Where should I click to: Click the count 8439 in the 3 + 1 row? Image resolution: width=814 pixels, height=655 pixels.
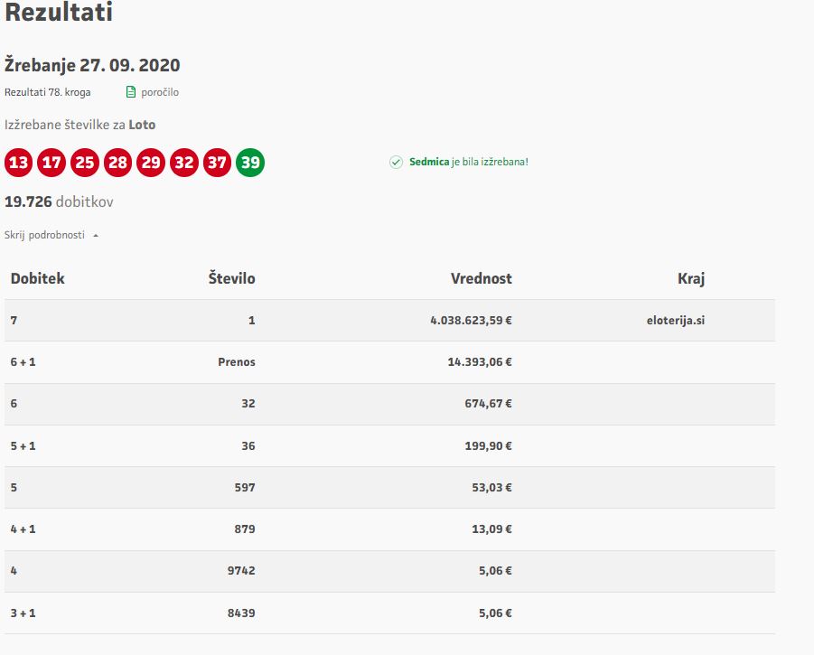coord(241,613)
